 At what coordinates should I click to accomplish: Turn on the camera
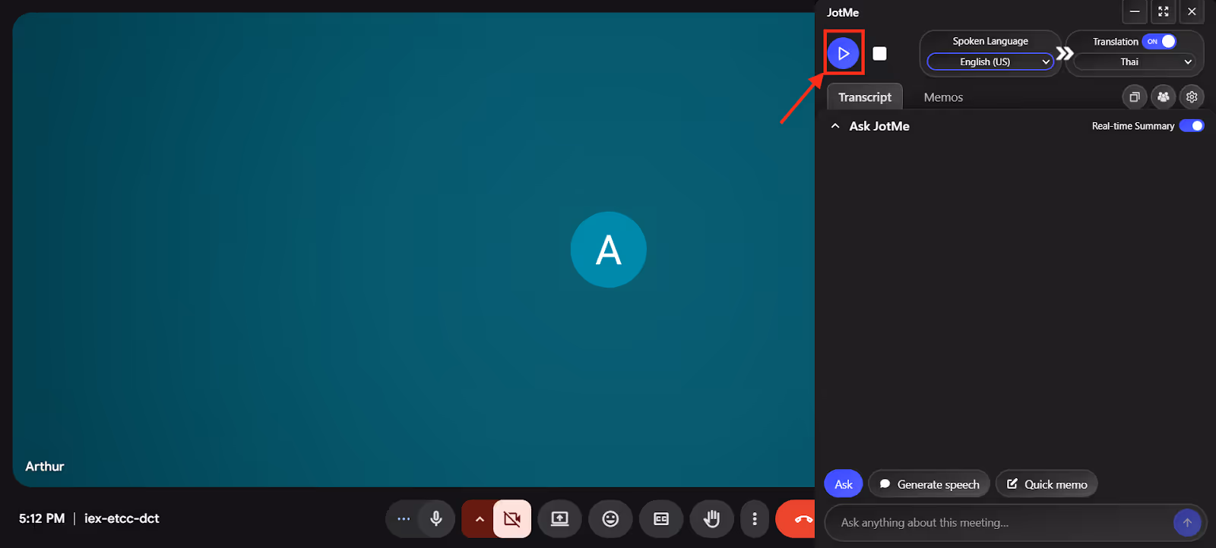(x=512, y=518)
